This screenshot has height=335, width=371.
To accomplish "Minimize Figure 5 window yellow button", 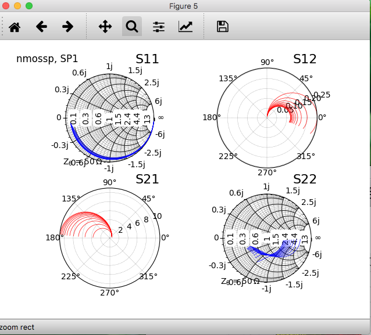I will 17,6.
